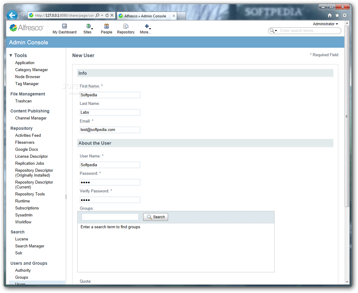
Task: Open Authority link
Action: pyautogui.click(x=23, y=270)
